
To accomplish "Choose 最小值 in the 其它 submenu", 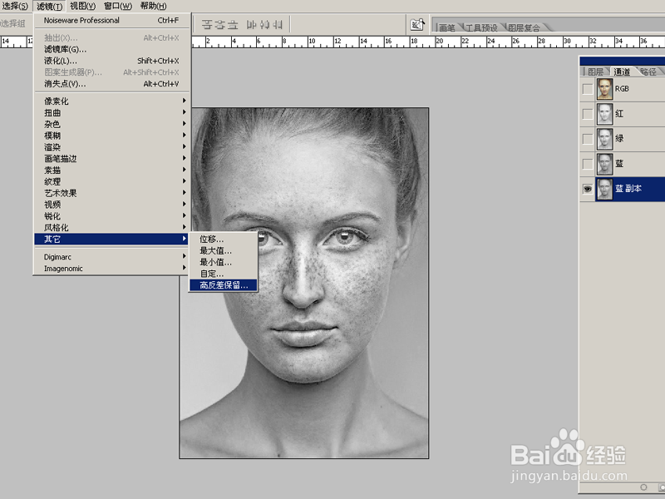I will click(224, 262).
